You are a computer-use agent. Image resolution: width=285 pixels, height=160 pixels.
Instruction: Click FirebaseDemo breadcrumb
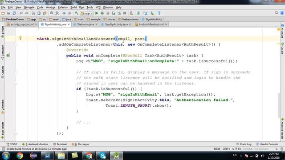coord(13,19)
